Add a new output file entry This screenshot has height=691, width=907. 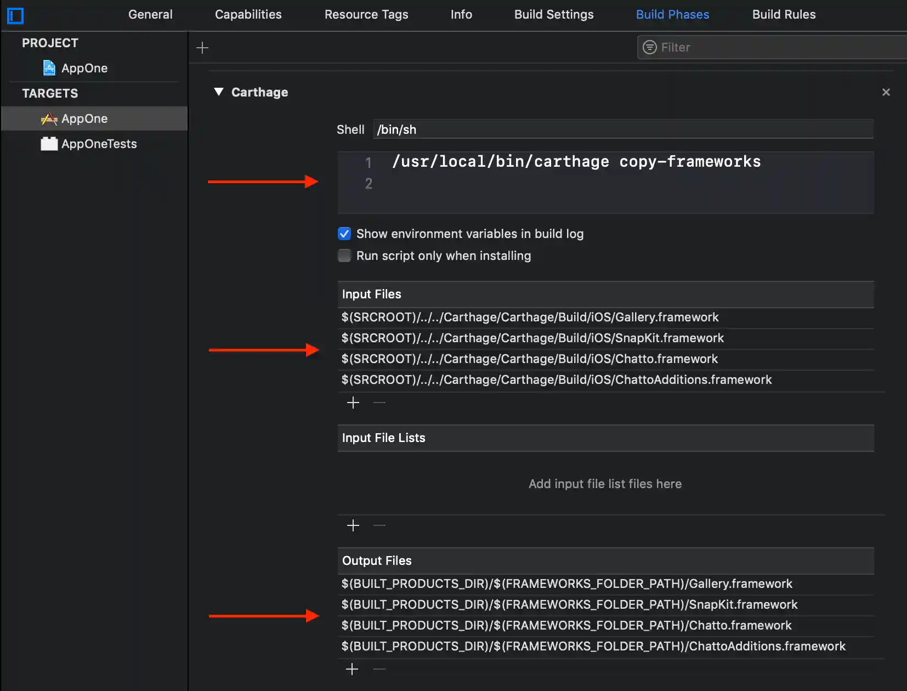(x=352, y=669)
